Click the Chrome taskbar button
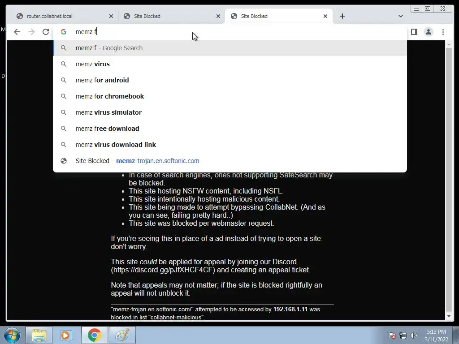Viewport: 459px width, 344px height. coord(94,335)
